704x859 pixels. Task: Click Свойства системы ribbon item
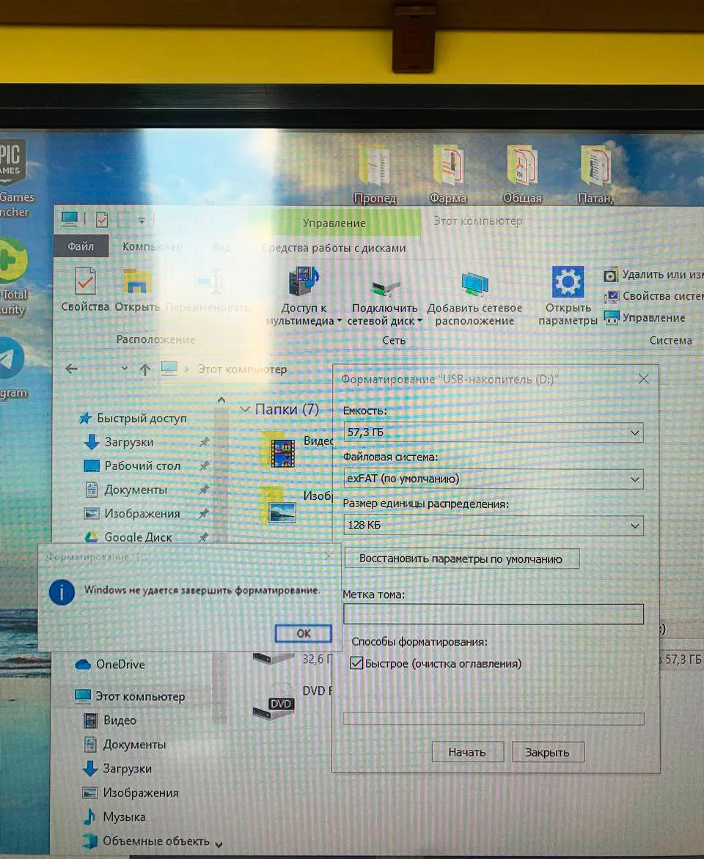click(x=653, y=296)
